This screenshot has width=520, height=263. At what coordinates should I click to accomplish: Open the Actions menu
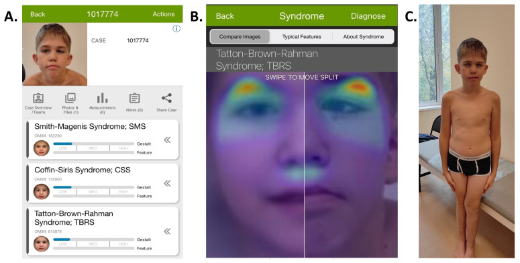coord(164,14)
